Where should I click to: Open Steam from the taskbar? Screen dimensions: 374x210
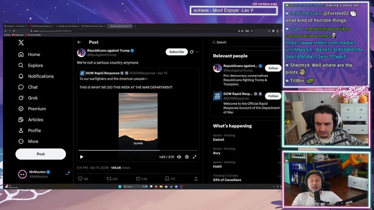pos(171,187)
